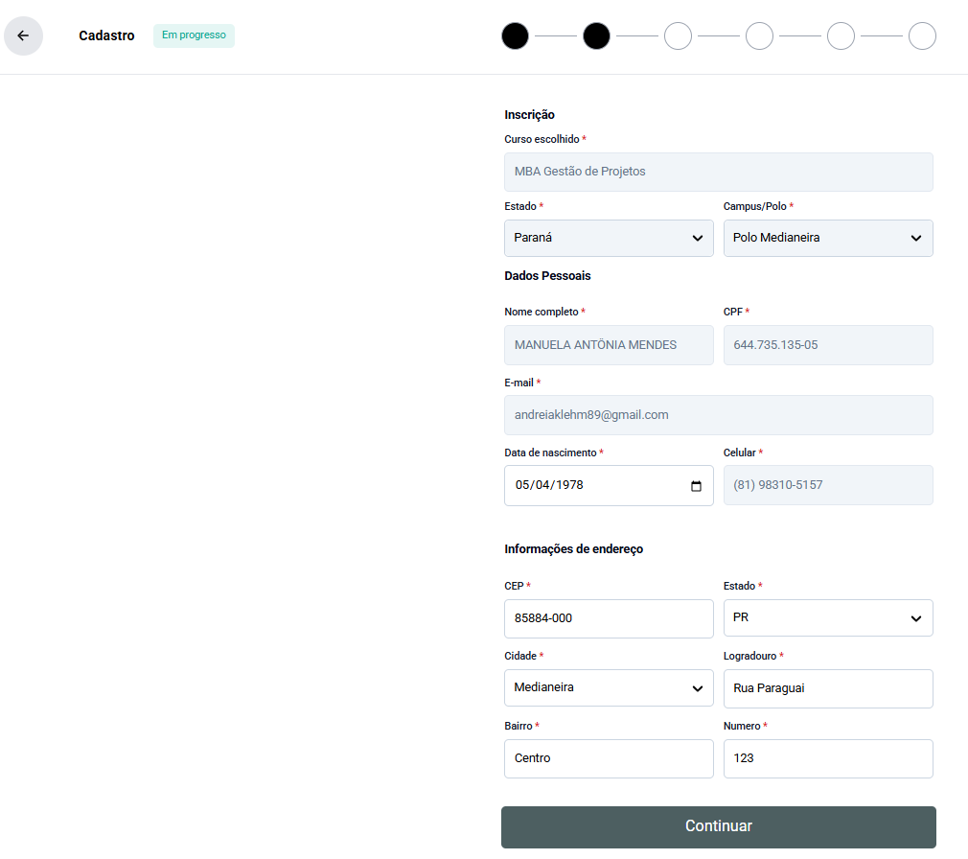Click the Continuar button
The width and height of the screenshot is (968, 859).
pos(719,827)
